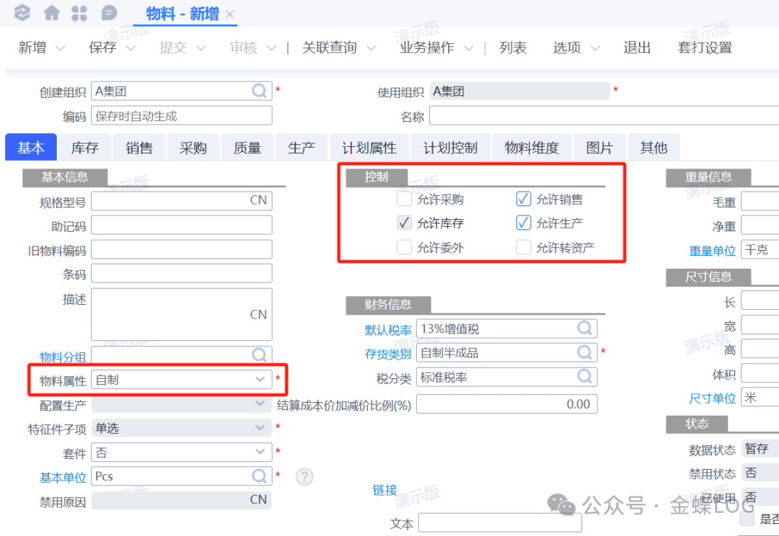Click search icon in 基本单位 field
779x536 pixels.
(x=259, y=476)
